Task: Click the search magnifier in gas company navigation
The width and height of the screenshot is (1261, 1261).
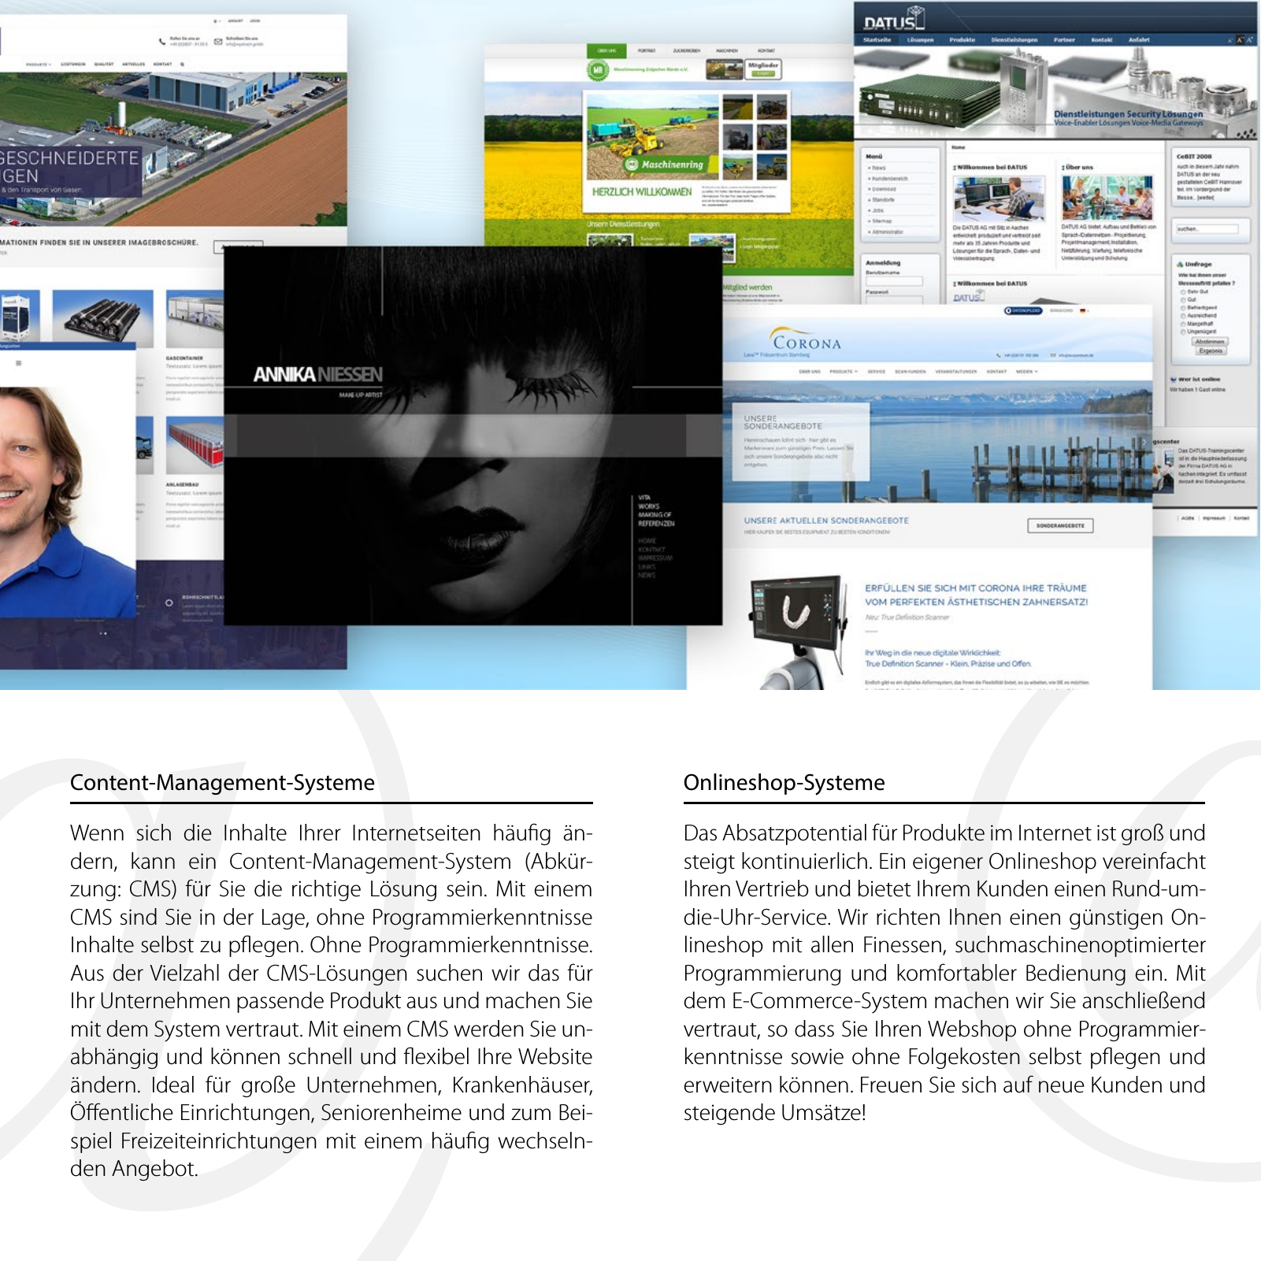Action: tap(182, 65)
